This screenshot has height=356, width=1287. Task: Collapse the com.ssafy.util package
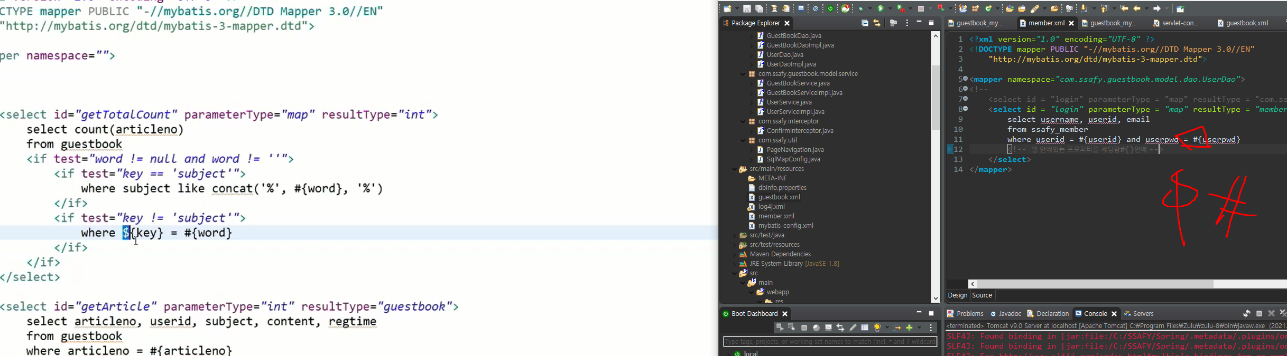743,141
